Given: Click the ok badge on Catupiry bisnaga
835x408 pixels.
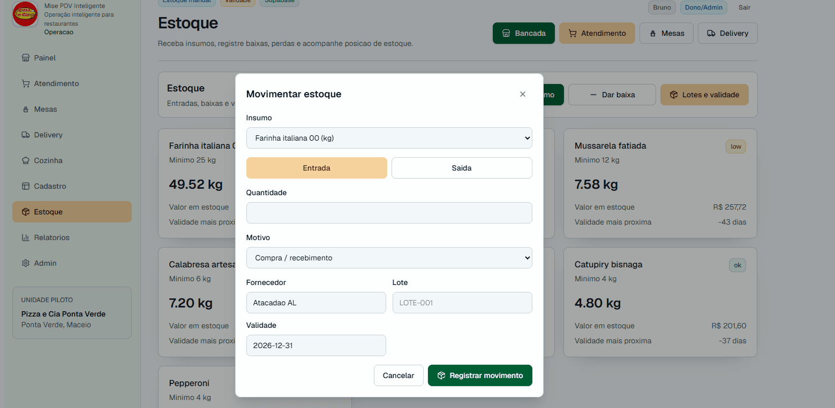Looking at the screenshot, I should pos(738,265).
